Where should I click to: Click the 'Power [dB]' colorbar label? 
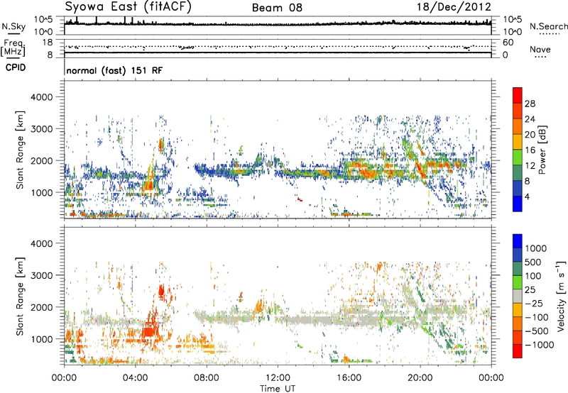pyautogui.click(x=542, y=150)
